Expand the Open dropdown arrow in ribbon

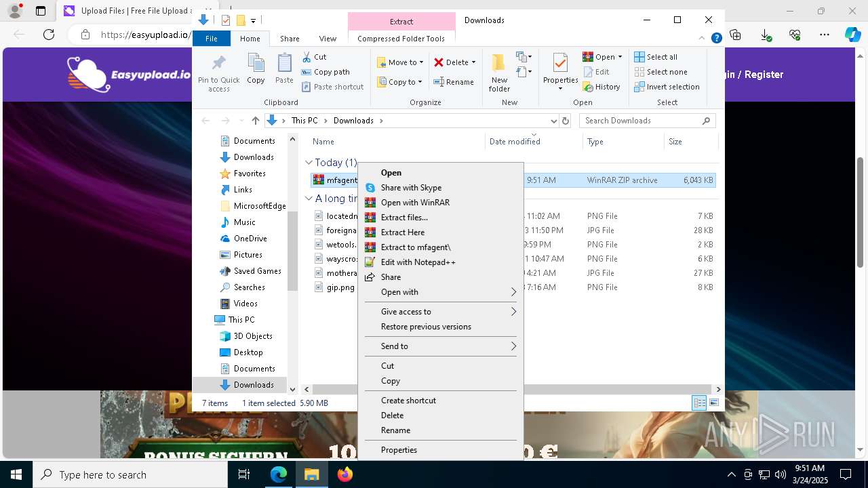point(620,57)
